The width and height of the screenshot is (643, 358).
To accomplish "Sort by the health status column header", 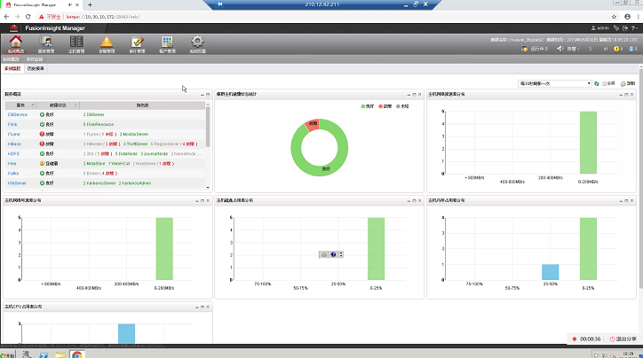I will click(58, 105).
